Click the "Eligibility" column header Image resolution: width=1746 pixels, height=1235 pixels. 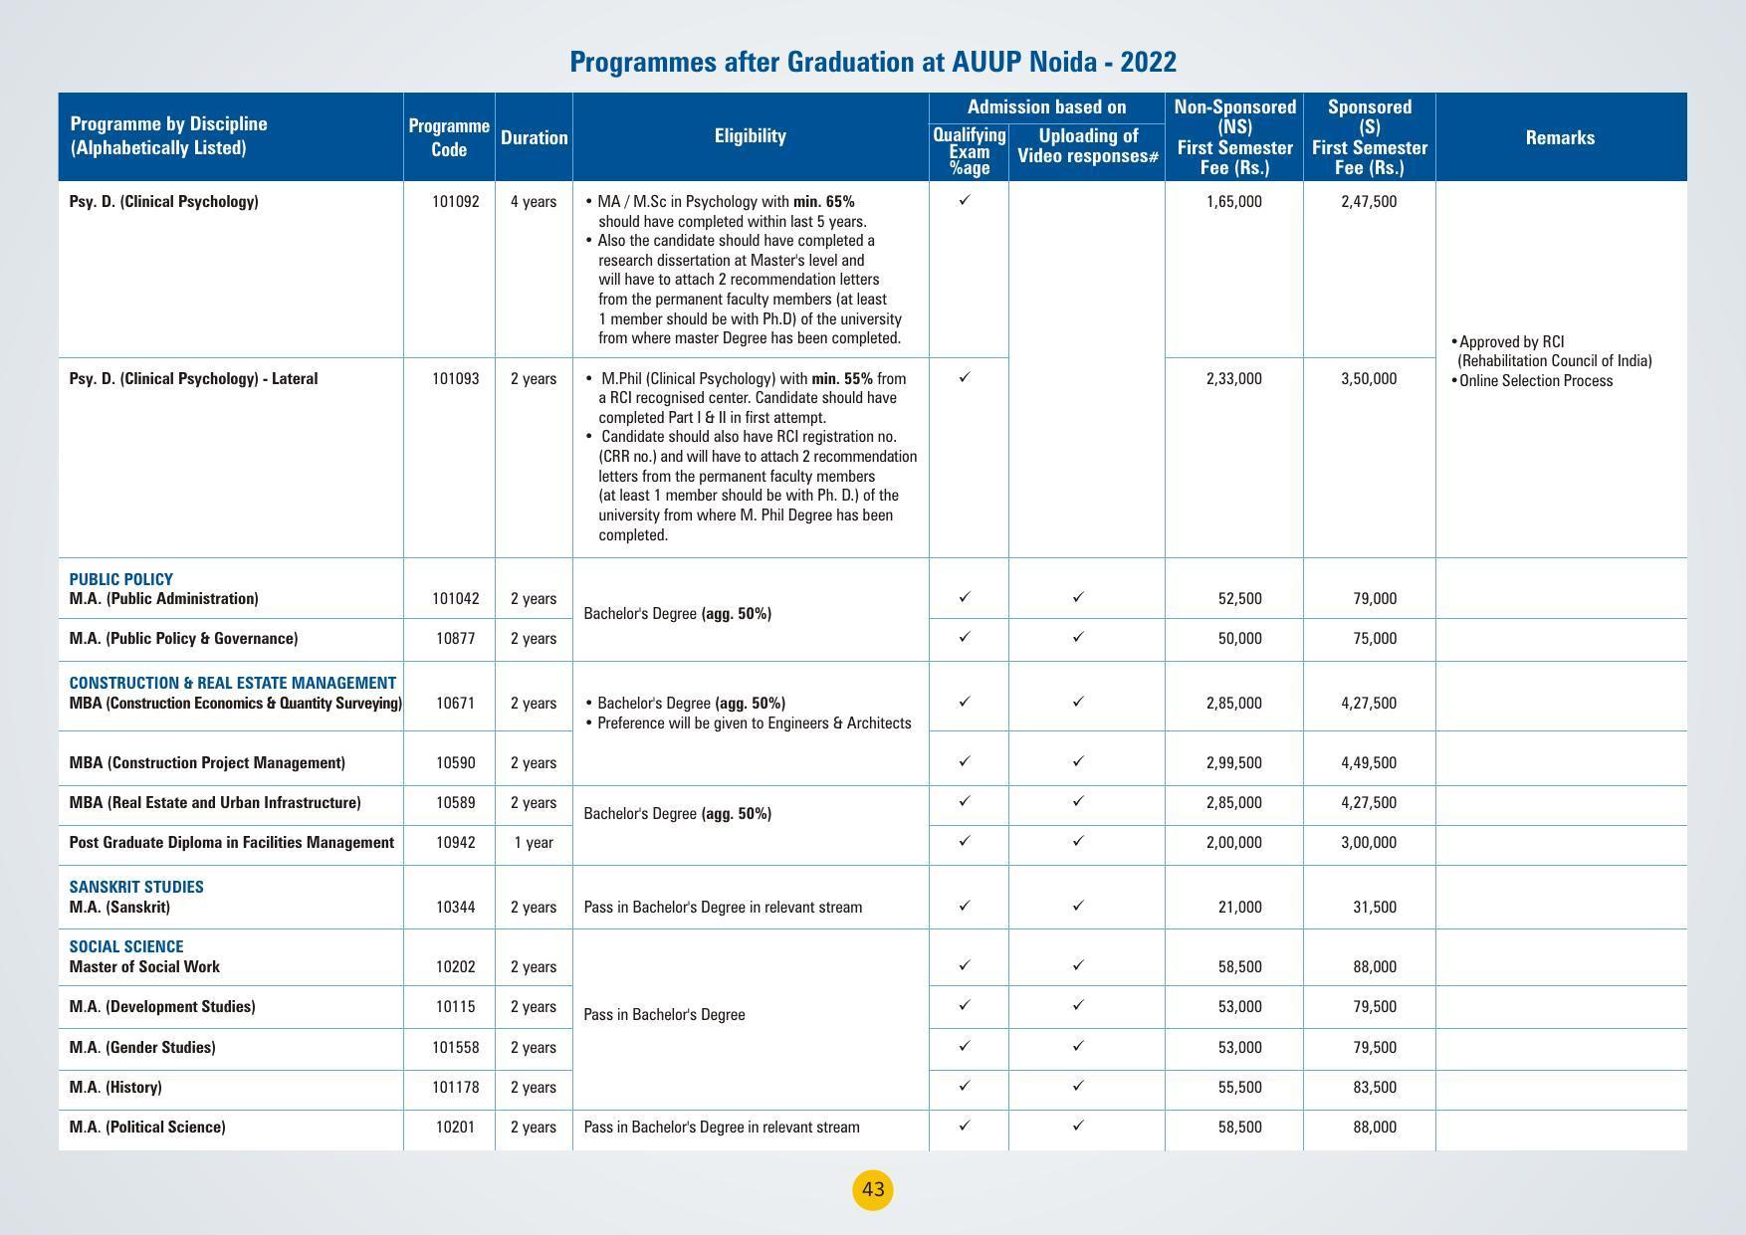point(751,135)
